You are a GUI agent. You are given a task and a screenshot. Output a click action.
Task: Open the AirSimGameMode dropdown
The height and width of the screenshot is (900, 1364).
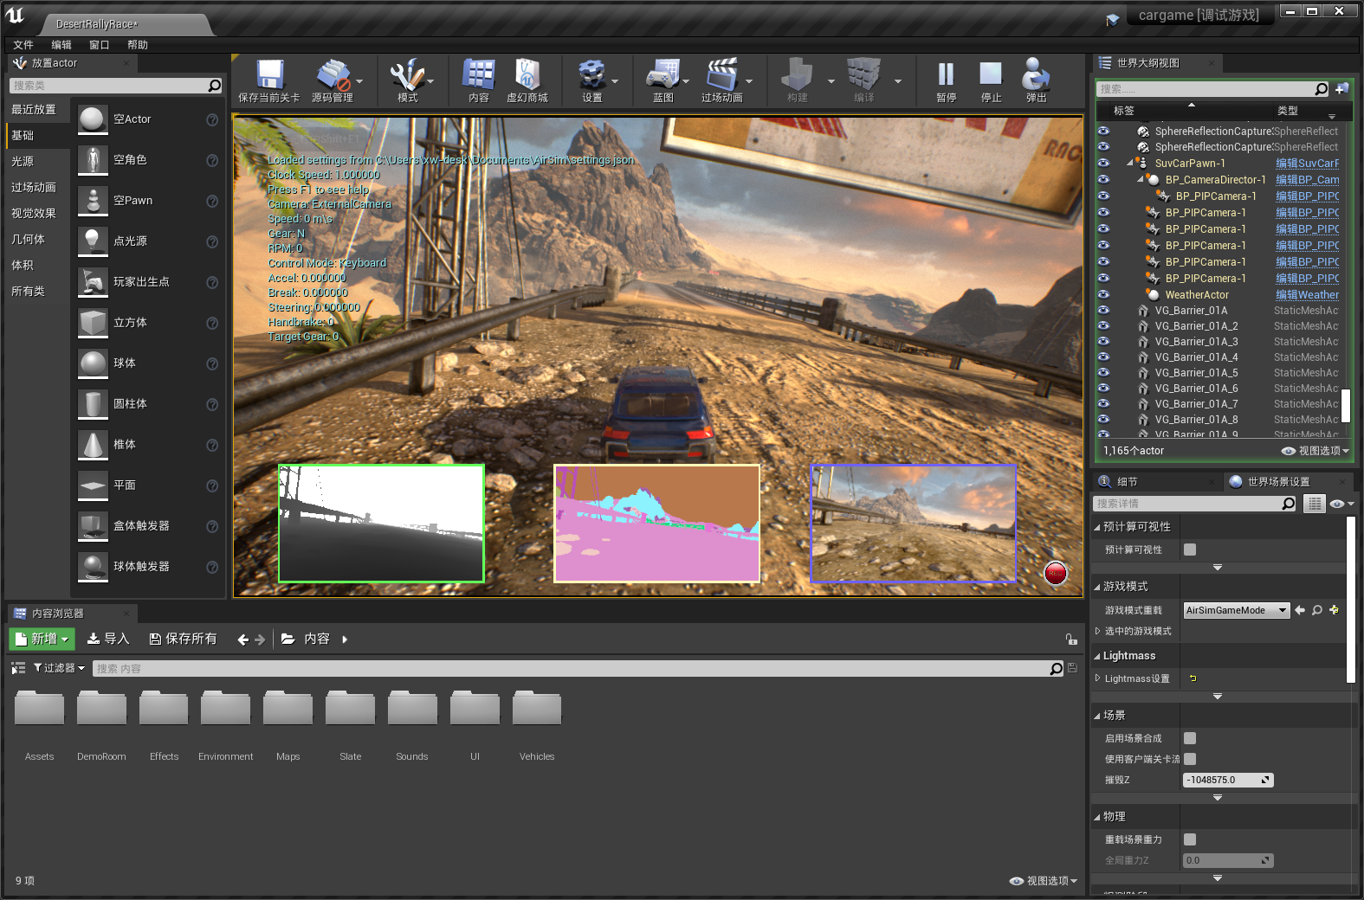click(x=1237, y=610)
